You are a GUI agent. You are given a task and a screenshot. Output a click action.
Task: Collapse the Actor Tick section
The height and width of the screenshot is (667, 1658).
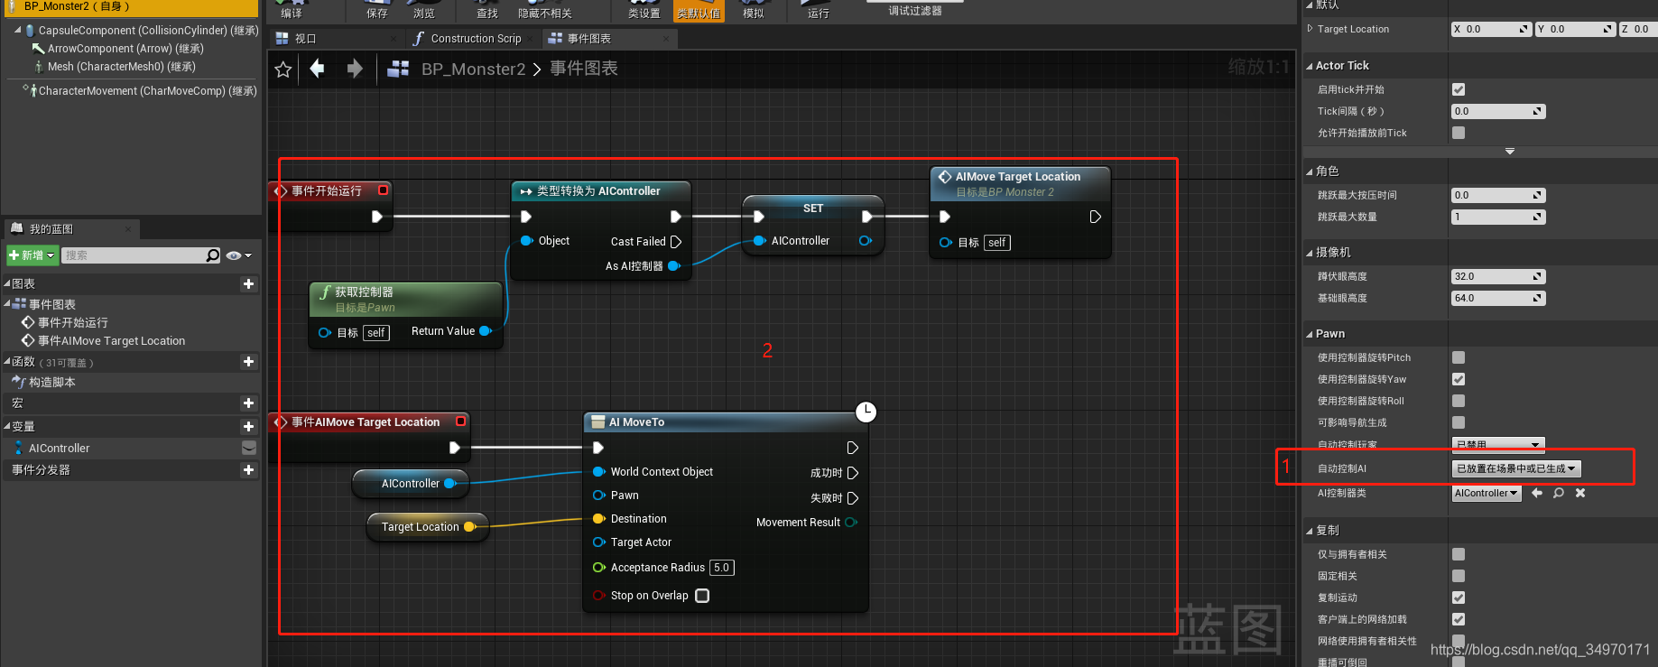[1310, 66]
